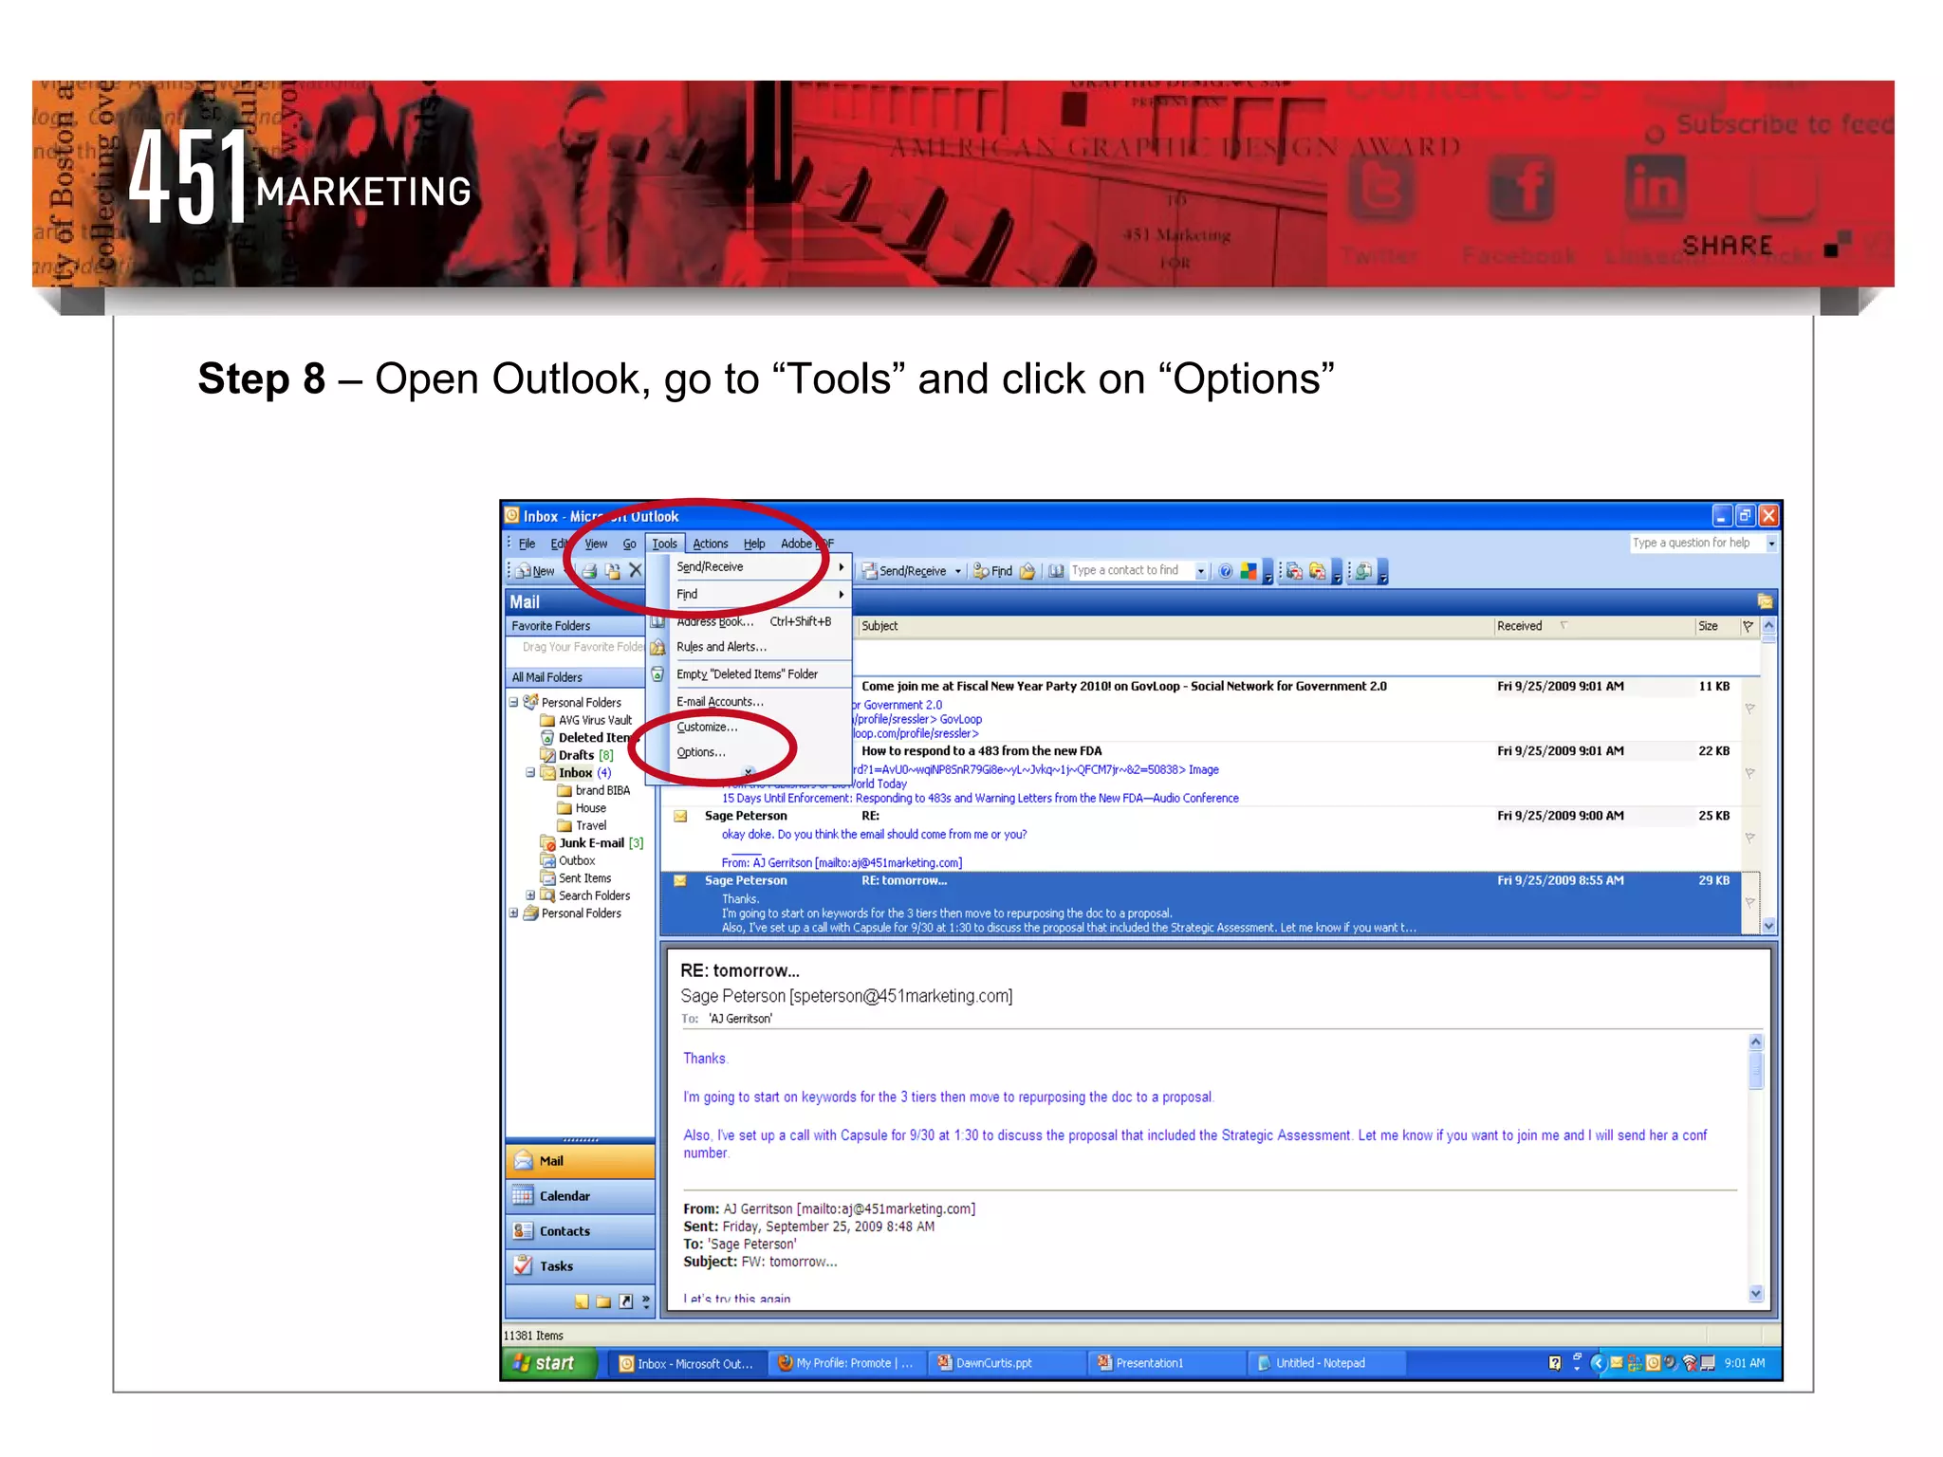Click the Type a contact to find box
The image size is (1943, 1457).
(x=1131, y=571)
